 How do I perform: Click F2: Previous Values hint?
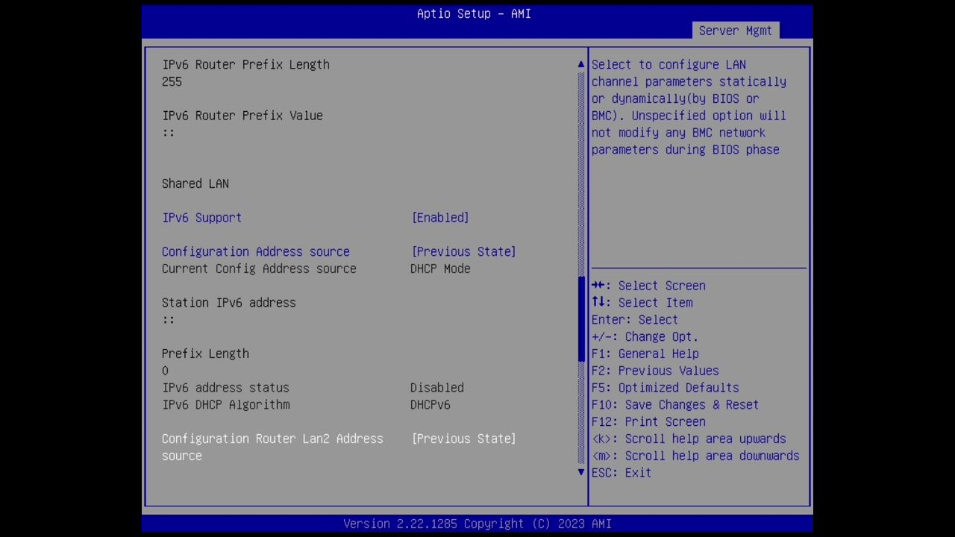coord(655,371)
